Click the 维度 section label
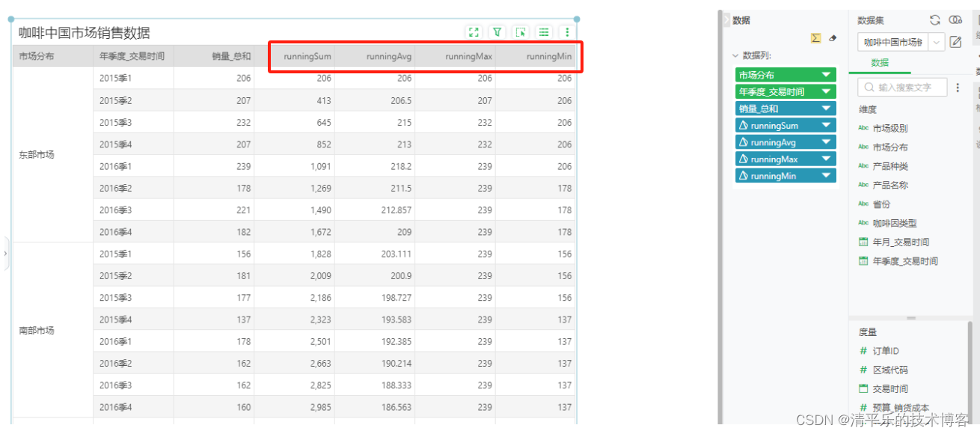This screenshot has height=434, width=980. (868, 109)
